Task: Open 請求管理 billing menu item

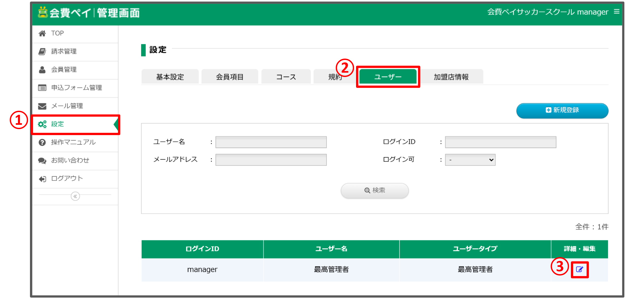Action: click(64, 51)
